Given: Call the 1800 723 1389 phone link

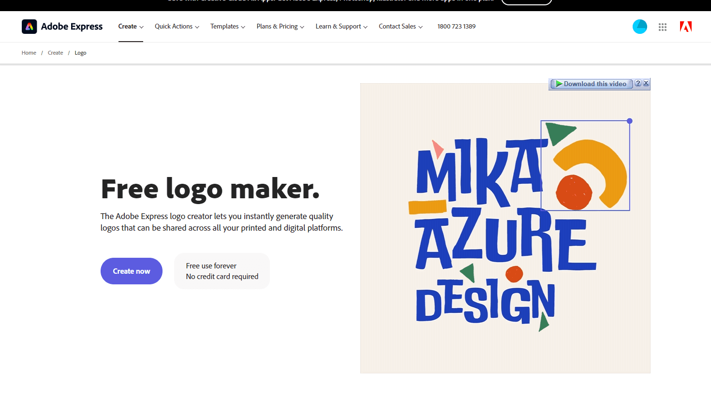Looking at the screenshot, I should pyautogui.click(x=456, y=26).
